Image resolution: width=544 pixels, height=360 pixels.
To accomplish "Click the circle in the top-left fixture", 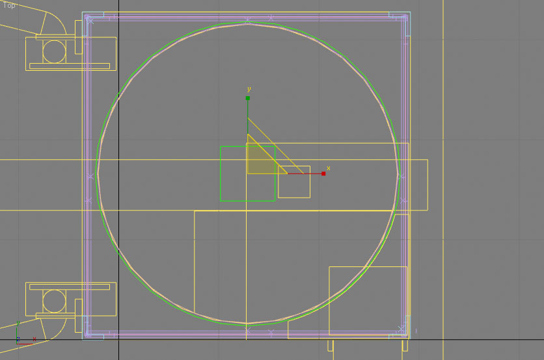I will point(54,51).
